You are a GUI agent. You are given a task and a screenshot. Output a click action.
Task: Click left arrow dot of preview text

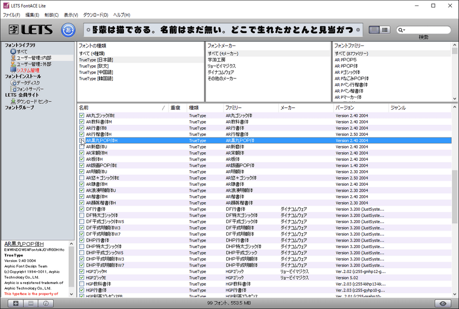pos(88,30)
